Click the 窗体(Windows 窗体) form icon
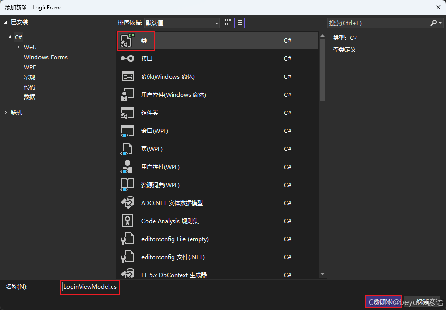446x310 pixels. click(127, 76)
